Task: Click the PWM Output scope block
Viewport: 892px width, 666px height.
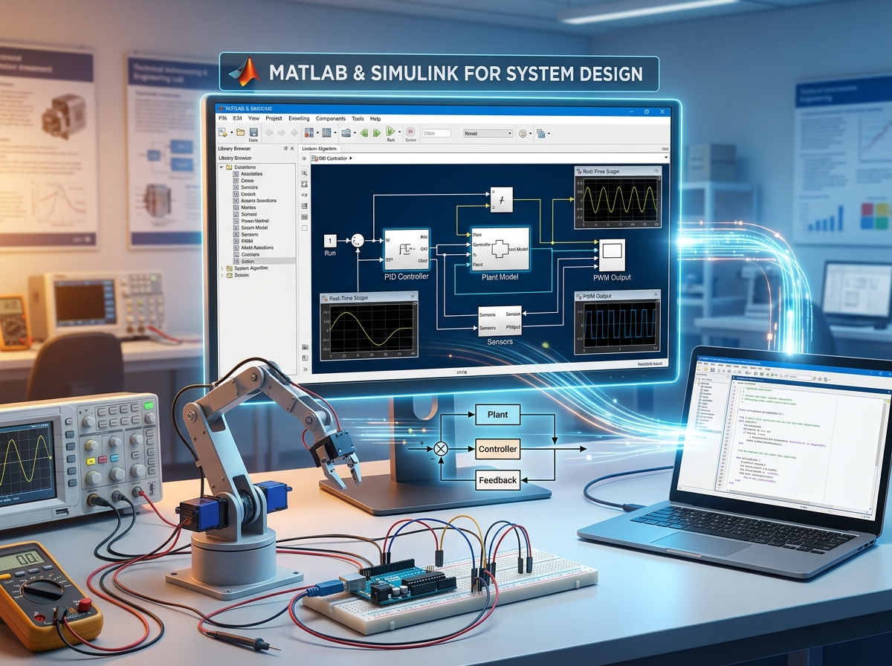Action: (x=613, y=254)
